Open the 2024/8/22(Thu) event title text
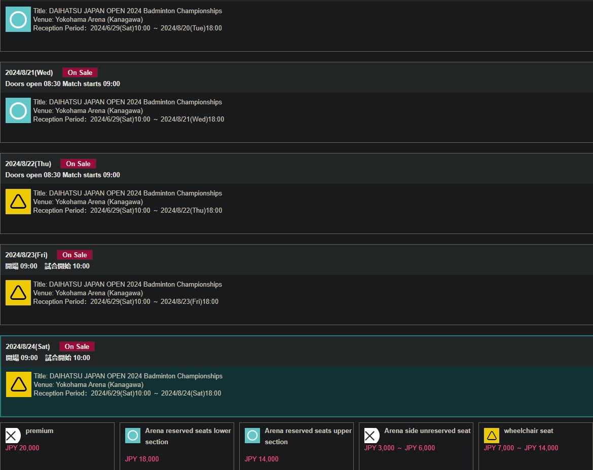Image resolution: width=593 pixels, height=470 pixels. [x=127, y=193]
